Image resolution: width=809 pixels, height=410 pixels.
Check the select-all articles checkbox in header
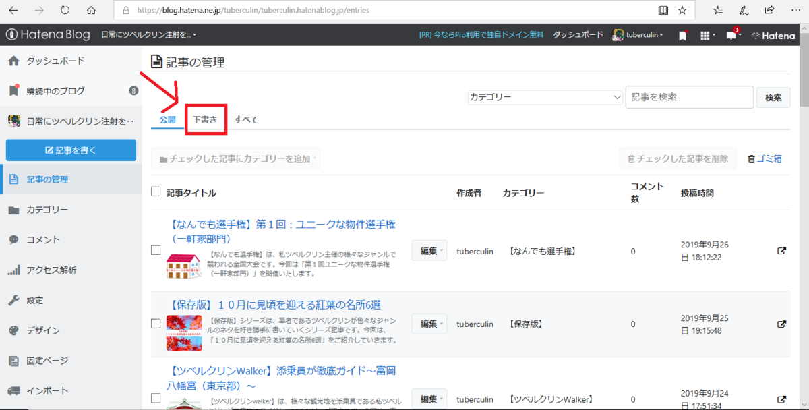[x=155, y=192]
